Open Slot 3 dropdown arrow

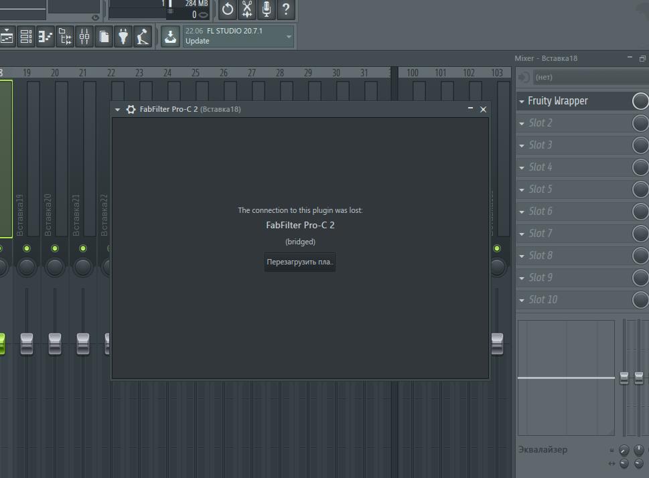point(522,146)
